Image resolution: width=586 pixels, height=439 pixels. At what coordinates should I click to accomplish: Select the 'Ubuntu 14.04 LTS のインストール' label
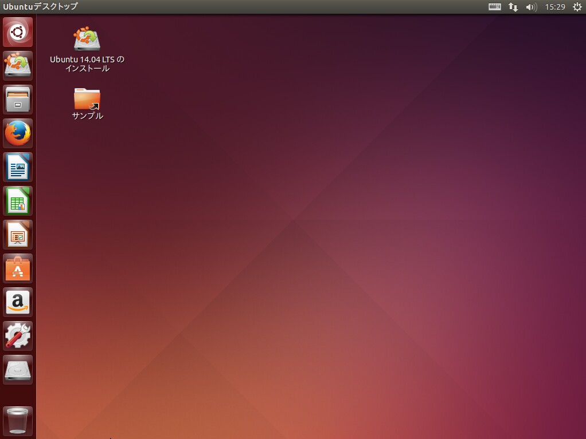coord(87,64)
